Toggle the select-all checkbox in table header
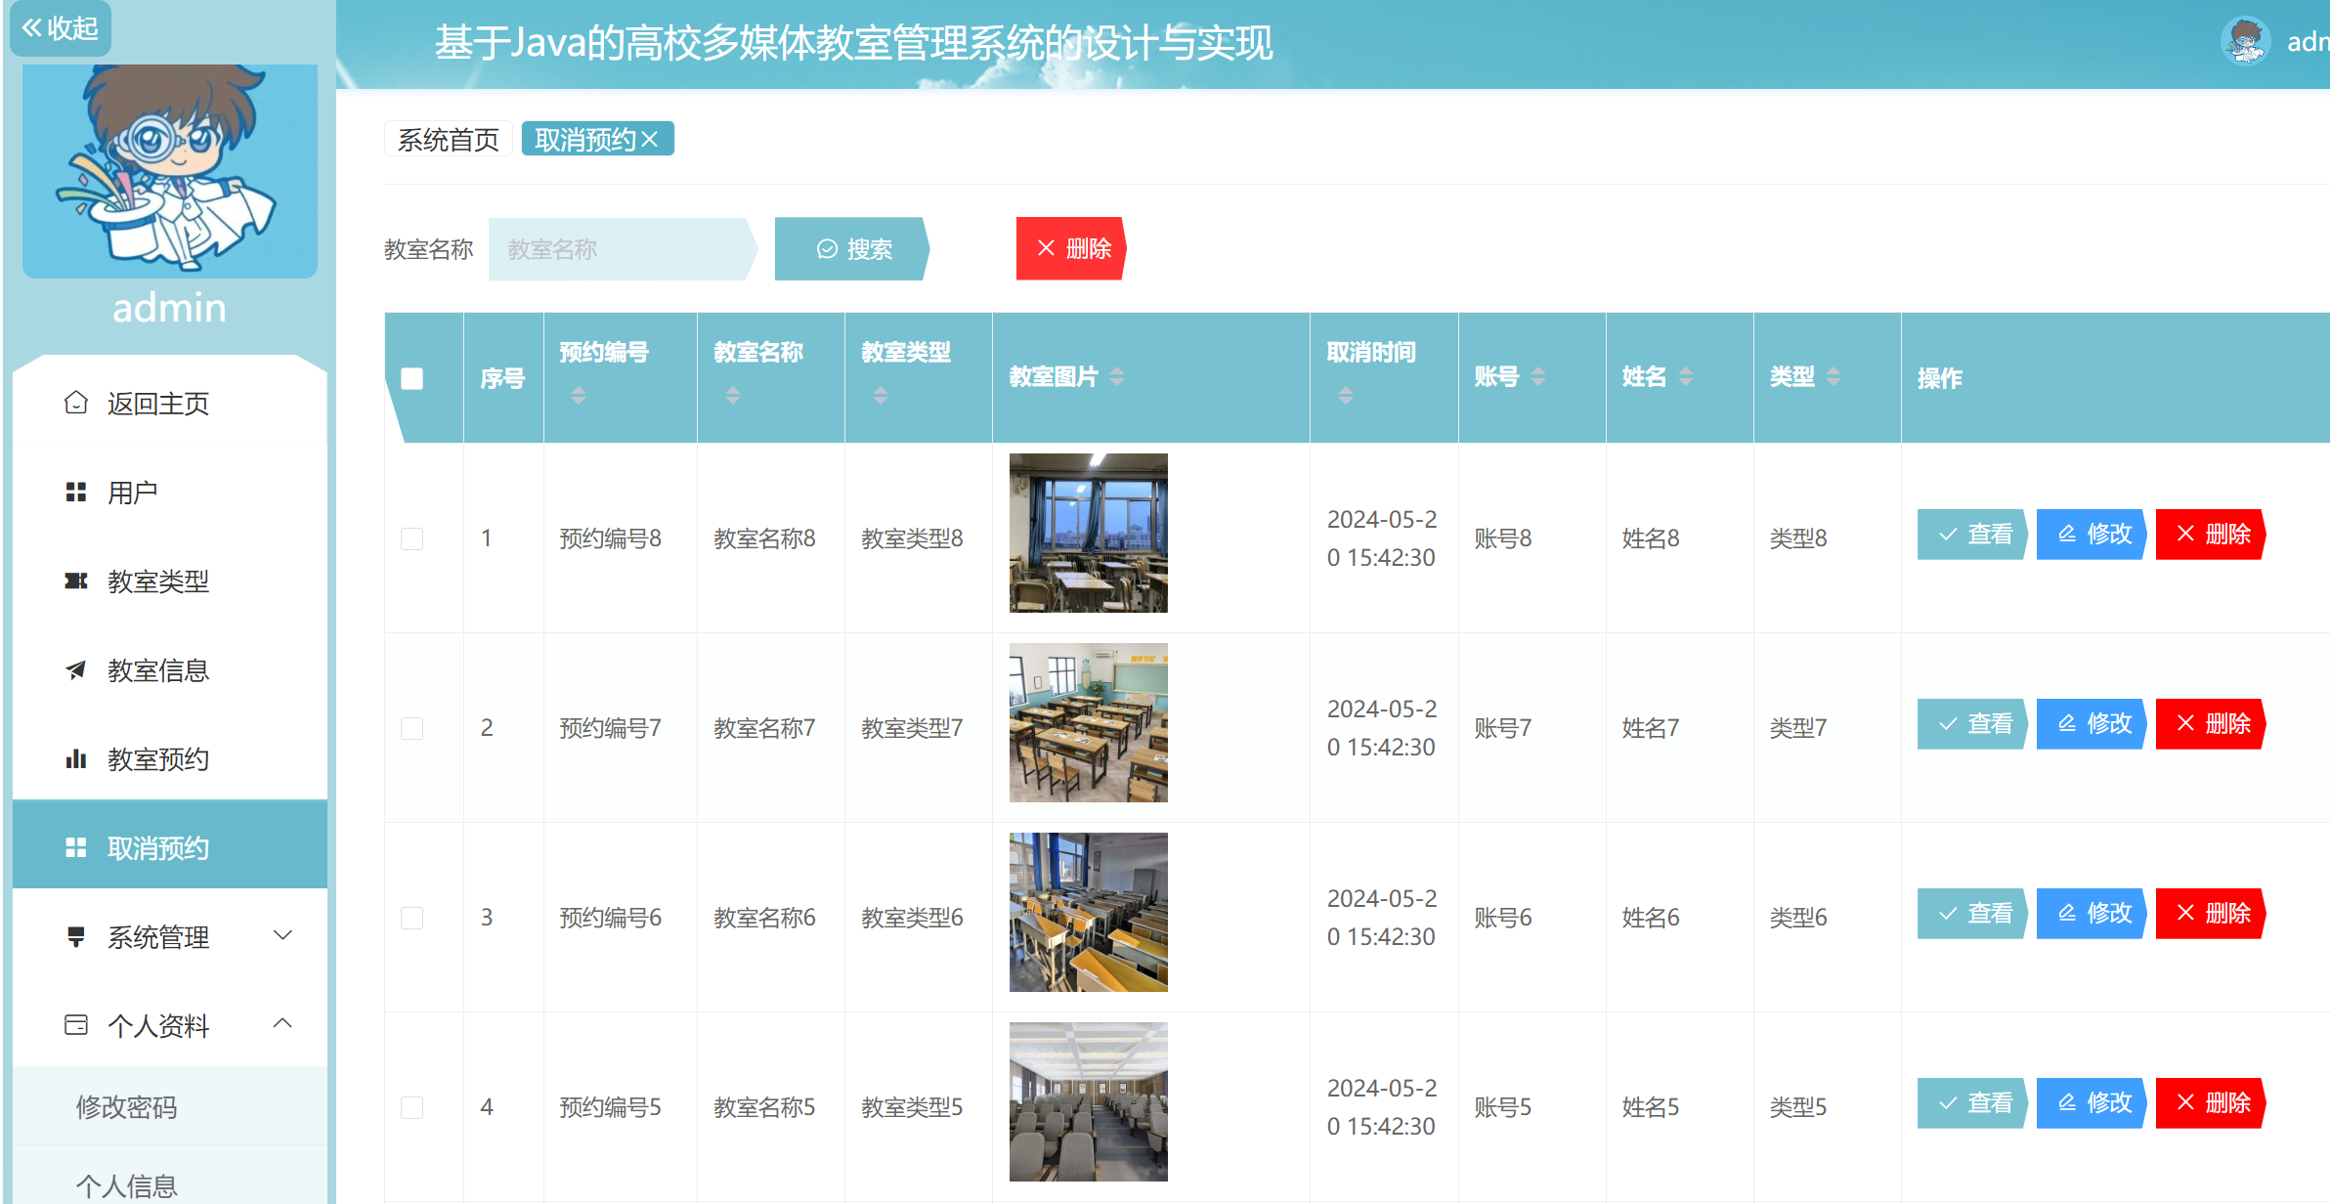Image resolution: width=2330 pixels, height=1204 pixels. coord(412,378)
